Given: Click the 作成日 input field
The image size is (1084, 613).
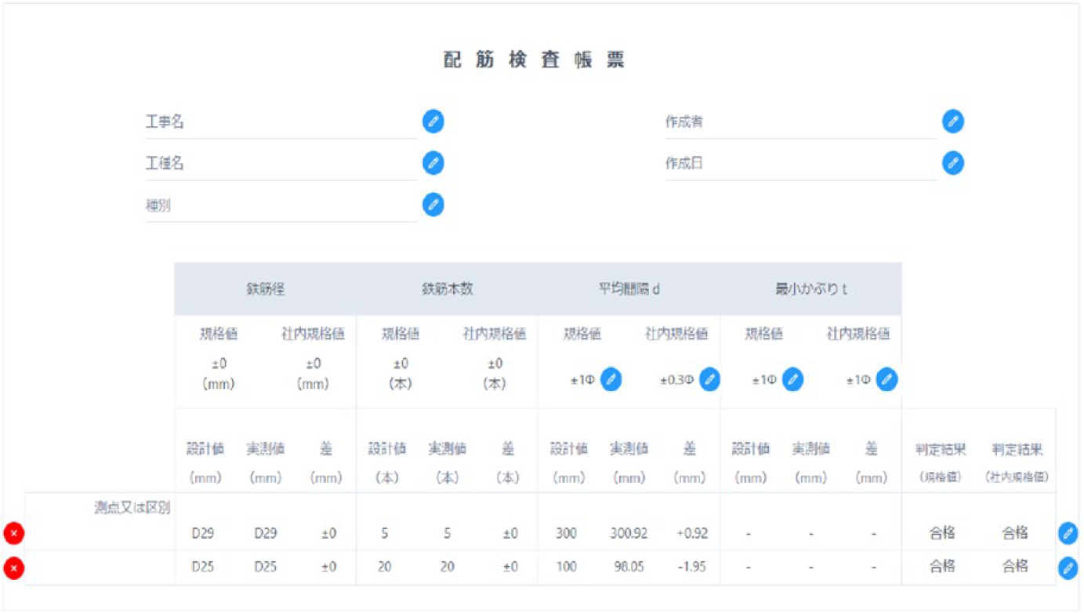Looking at the screenshot, I should coord(800,164).
